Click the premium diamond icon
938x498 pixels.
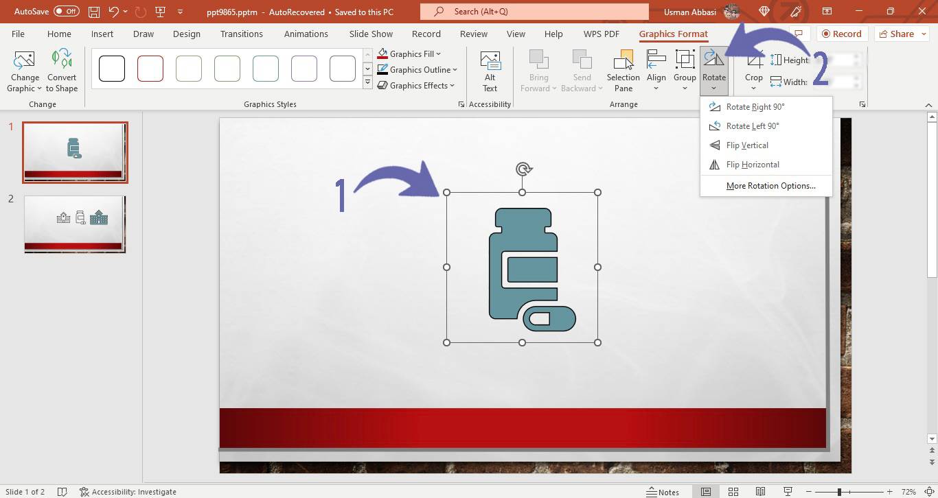(x=764, y=12)
